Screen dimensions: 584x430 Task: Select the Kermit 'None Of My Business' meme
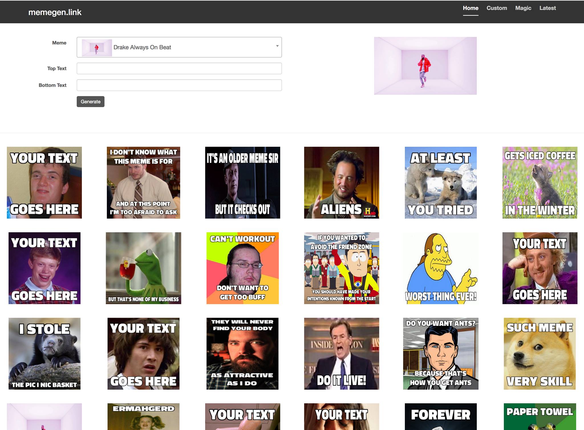pos(143,268)
